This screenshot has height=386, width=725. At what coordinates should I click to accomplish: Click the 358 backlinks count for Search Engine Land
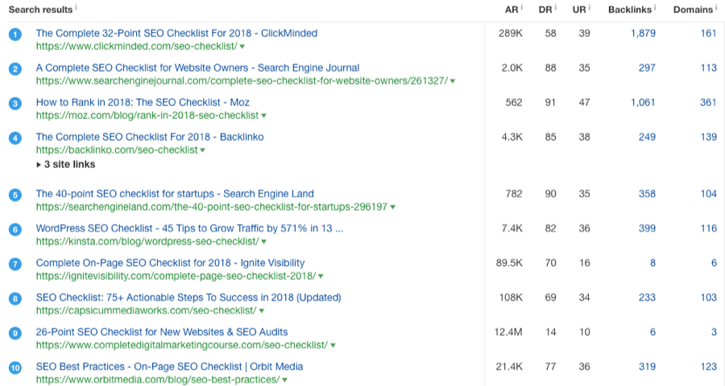click(x=647, y=194)
